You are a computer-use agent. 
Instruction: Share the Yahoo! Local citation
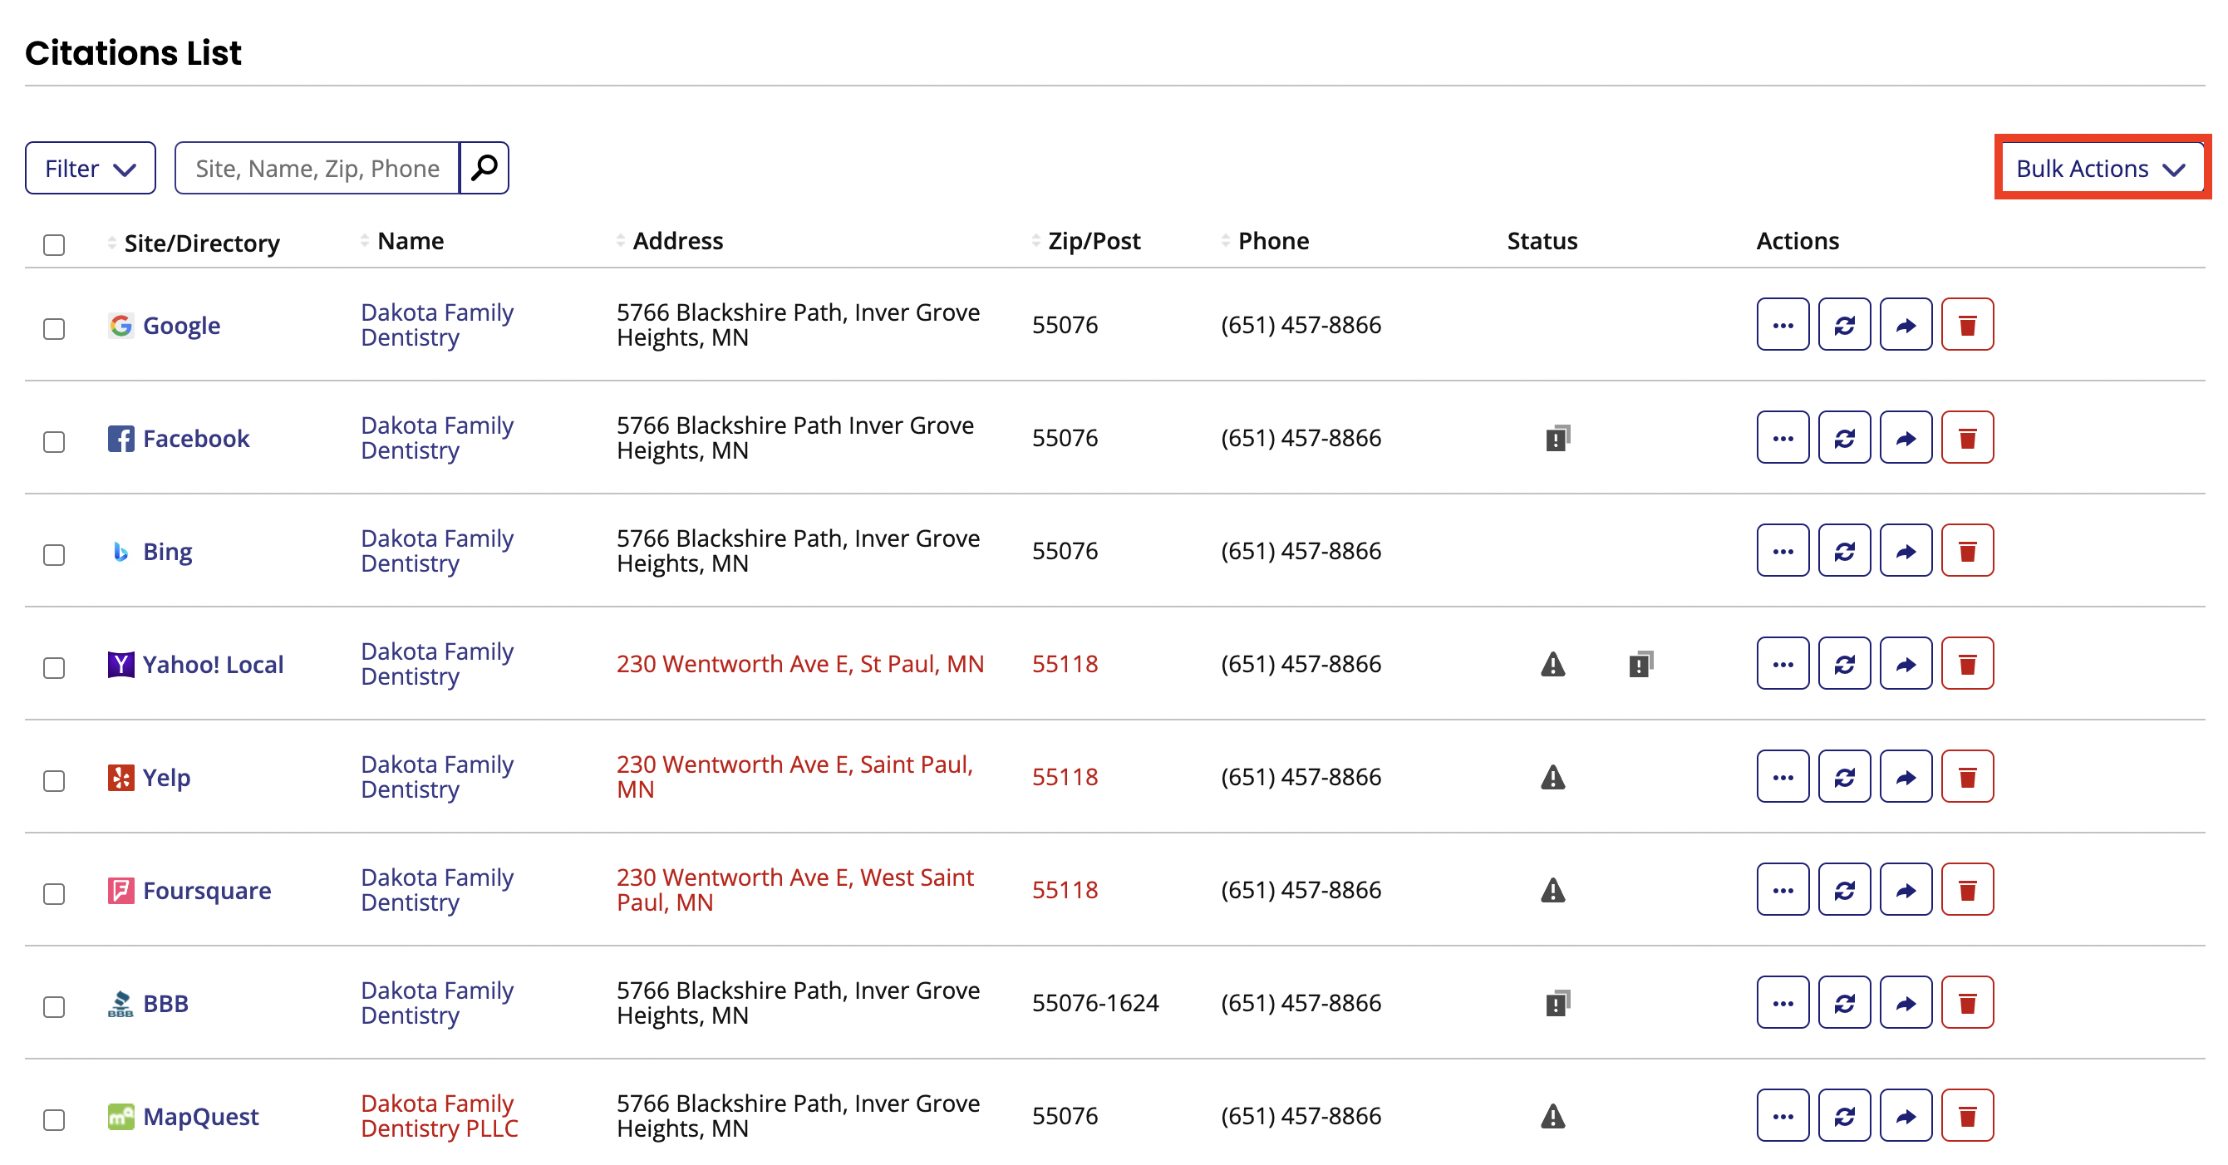[x=1905, y=663]
